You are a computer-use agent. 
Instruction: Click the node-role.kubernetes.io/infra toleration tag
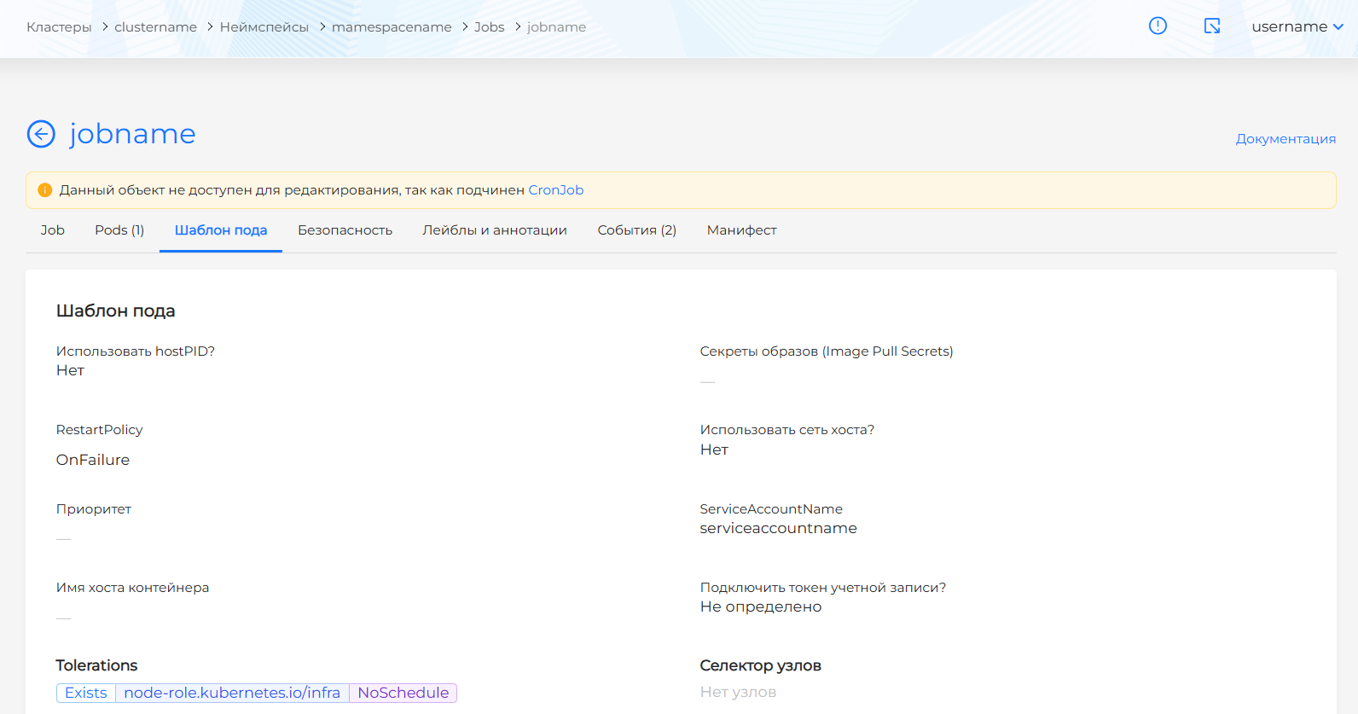tap(232, 693)
